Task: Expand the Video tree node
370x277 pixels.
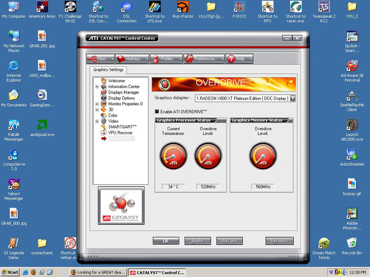Action: point(97,121)
